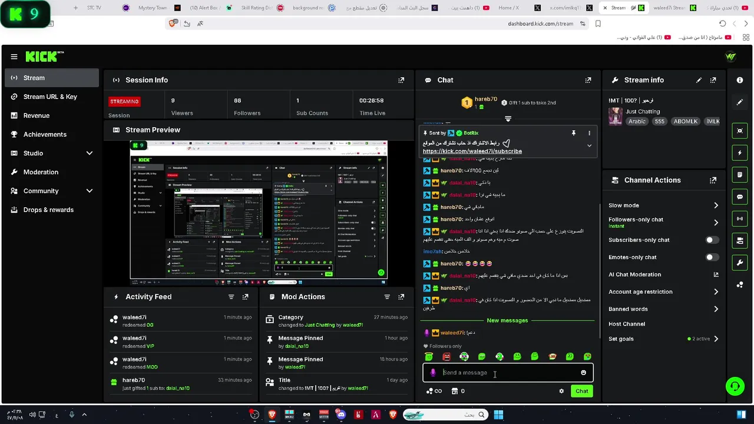Pop out the Chat panel
The height and width of the screenshot is (424, 754).
point(588,80)
